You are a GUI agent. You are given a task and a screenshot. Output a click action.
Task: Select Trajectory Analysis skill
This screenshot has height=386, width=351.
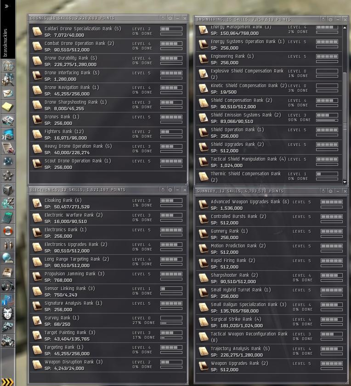click(272, 352)
